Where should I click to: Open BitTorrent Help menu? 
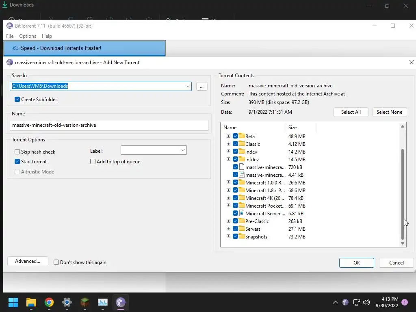[x=47, y=36]
